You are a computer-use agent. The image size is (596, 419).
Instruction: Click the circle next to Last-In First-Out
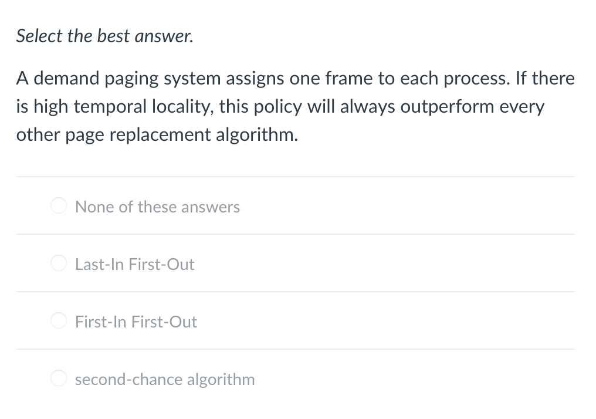(x=59, y=263)
